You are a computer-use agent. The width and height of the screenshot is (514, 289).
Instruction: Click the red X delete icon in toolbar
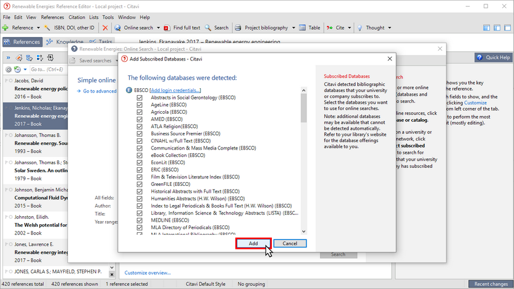(x=105, y=28)
